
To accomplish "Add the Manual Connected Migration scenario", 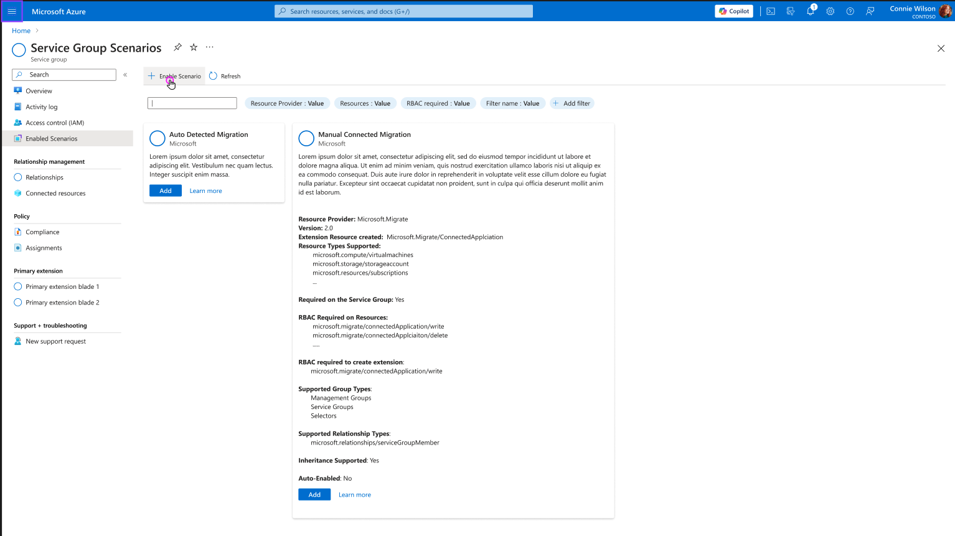I will (314, 495).
